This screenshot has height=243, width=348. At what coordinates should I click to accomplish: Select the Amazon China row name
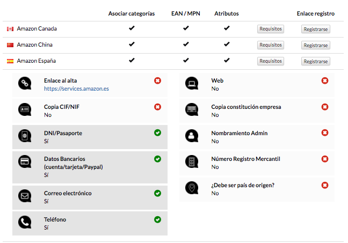pyautogui.click(x=34, y=45)
